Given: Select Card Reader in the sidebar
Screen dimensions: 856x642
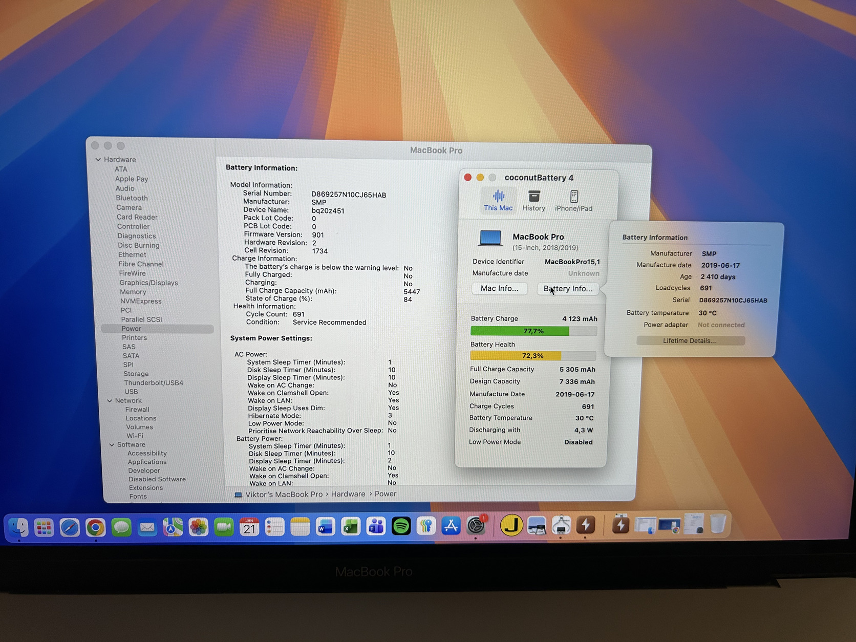Looking at the screenshot, I should [x=137, y=217].
